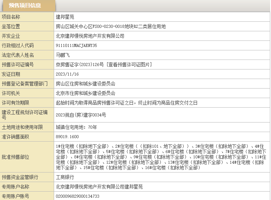Click approved sales area 89019.1600

pos(67,136)
